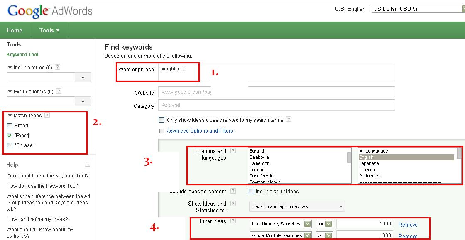
Task: Go to the Home tab
Action: 15,30
